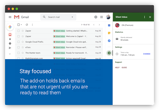Click the schedule clock icon in Settings
This screenshot has height=110, width=159.
[x=117, y=54]
